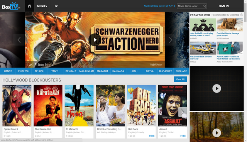Image resolution: width=247 pixels, height=142 pixels.
Task: Click FREE label on Assault
Action: [183, 136]
